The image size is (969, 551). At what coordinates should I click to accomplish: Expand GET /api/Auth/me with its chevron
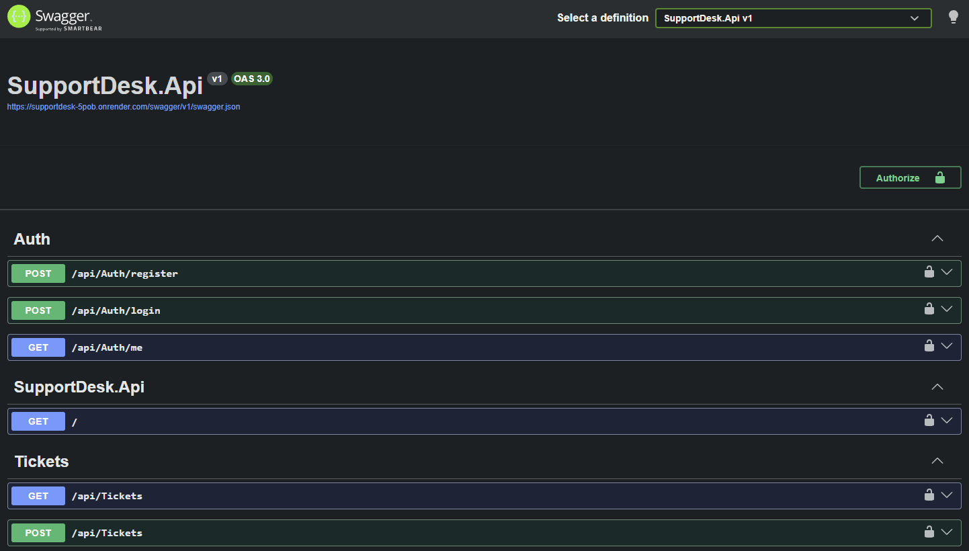coord(947,346)
